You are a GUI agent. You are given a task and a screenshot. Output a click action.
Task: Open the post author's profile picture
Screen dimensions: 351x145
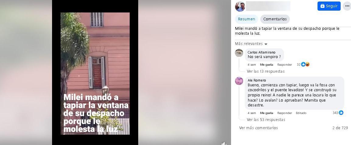click(240, 6)
